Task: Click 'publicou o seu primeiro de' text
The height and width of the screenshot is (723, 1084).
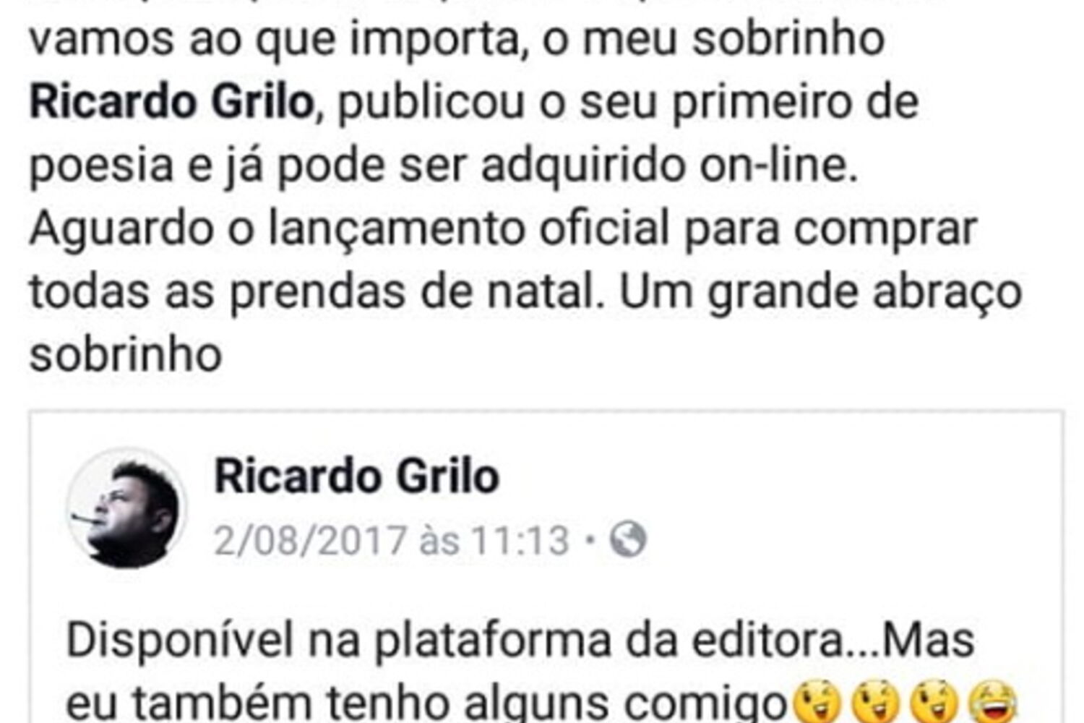Action: click(x=628, y=103)
